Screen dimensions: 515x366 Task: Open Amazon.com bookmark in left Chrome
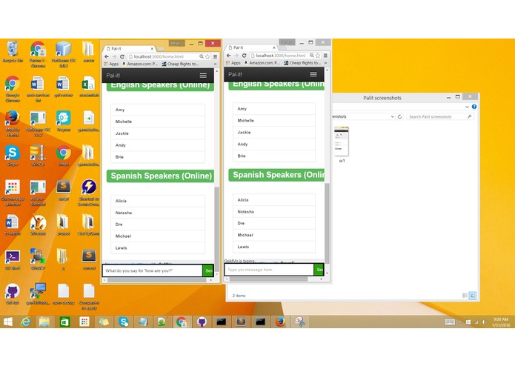pos(141,64)
